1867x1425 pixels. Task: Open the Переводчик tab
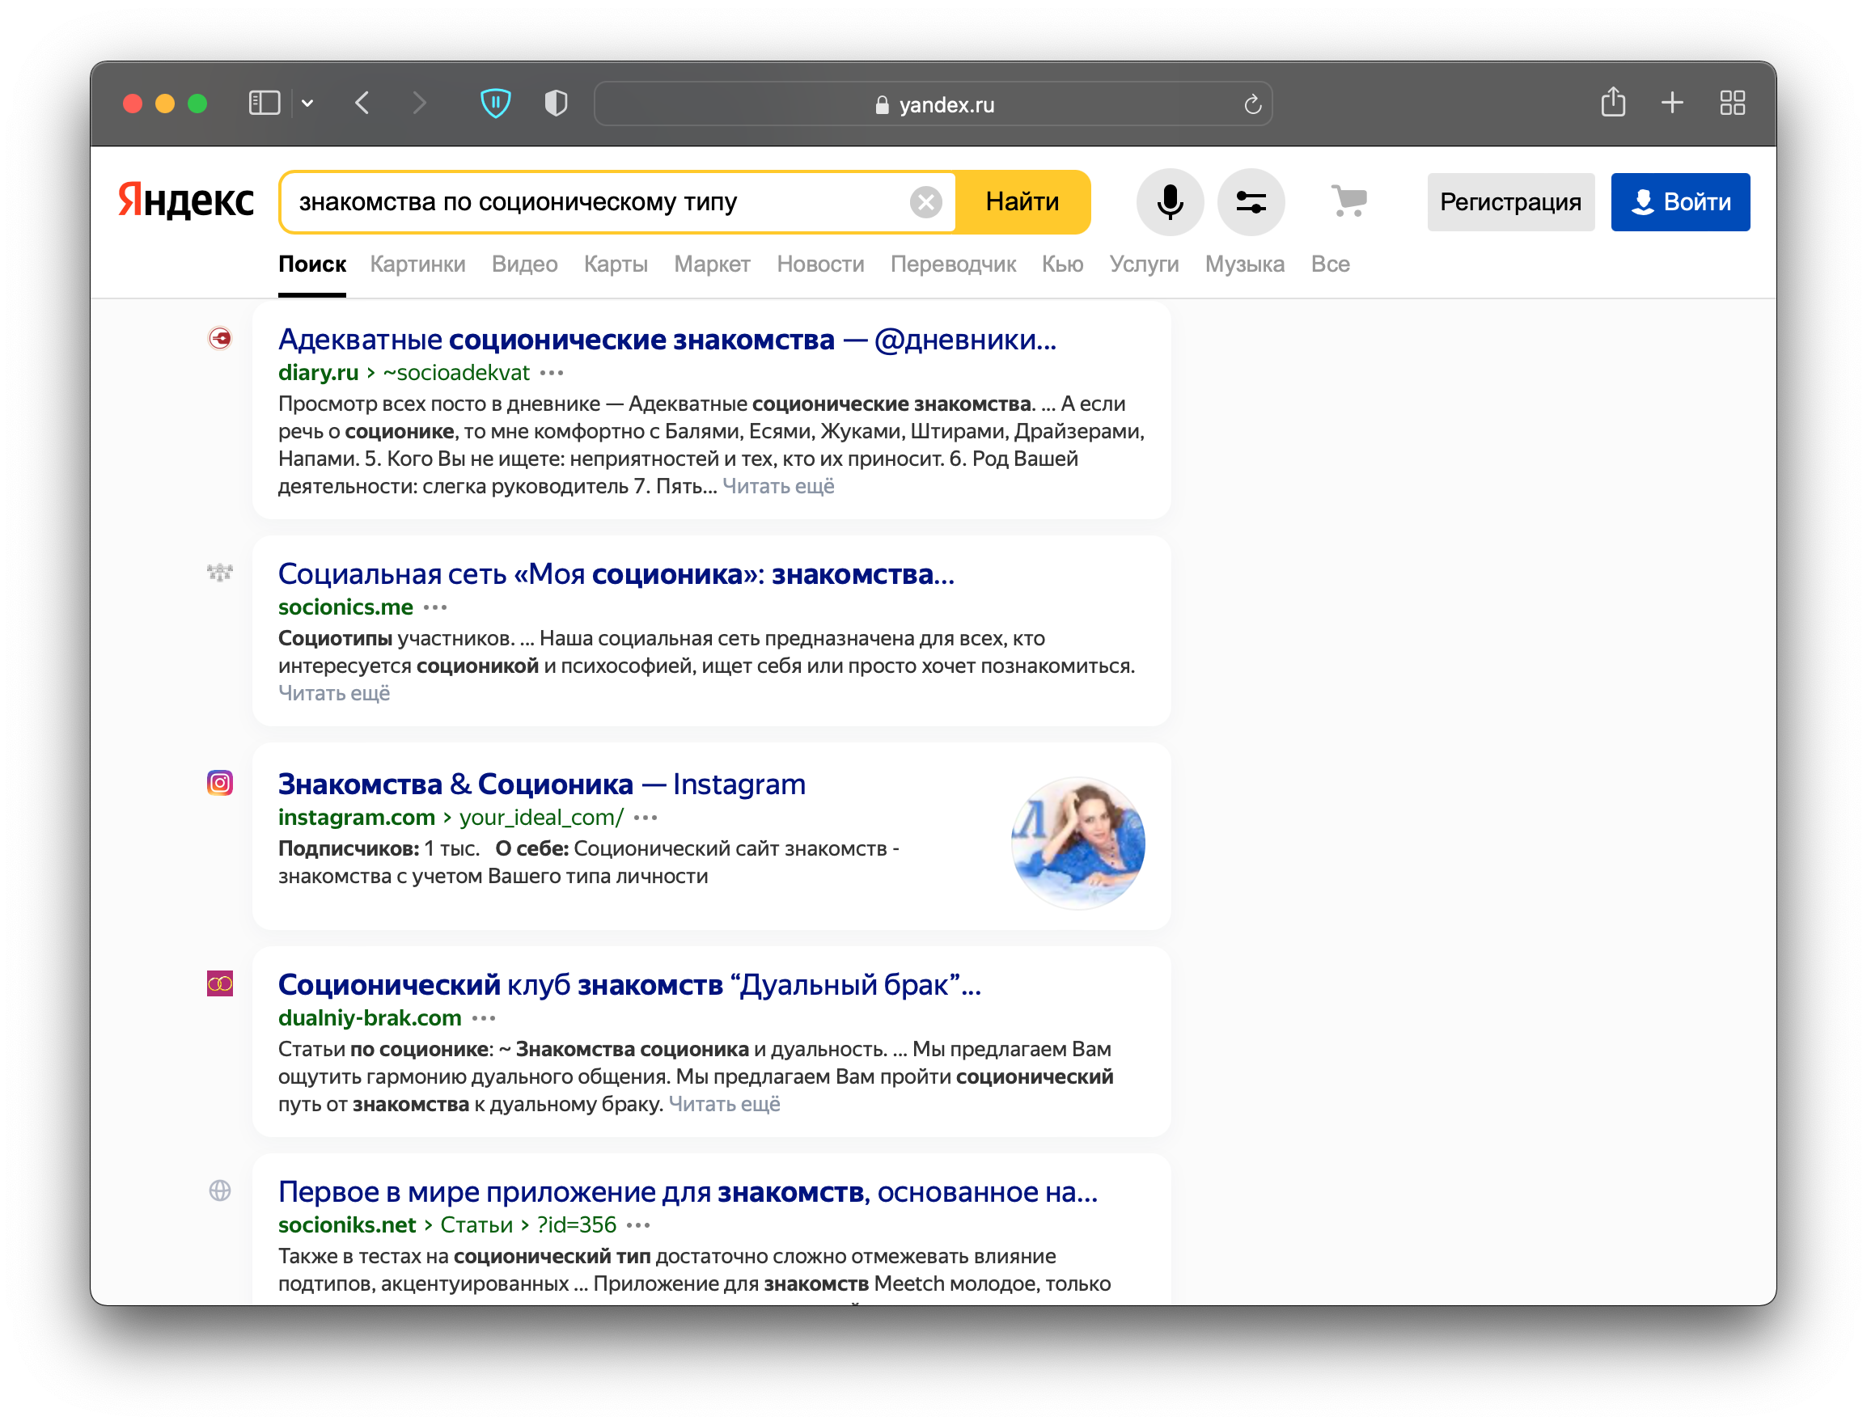[953, 264]
